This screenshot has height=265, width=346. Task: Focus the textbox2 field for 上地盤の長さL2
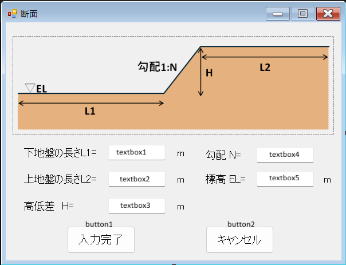[137, 179]
